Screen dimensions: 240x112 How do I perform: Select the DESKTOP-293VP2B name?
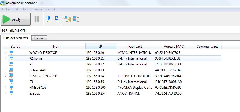[x=43, y=76]
